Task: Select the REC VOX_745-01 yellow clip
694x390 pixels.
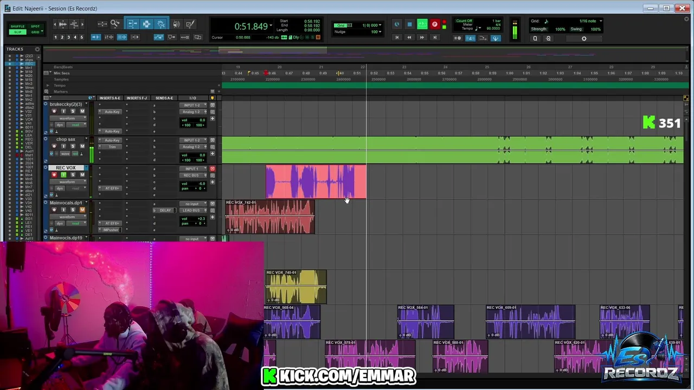Action: pos(296,287)
